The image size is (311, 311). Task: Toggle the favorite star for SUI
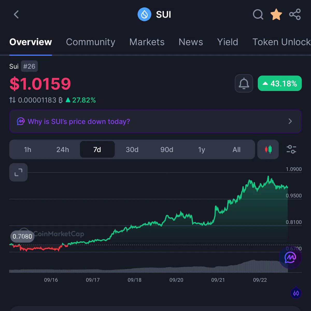(x=276, y=15)
